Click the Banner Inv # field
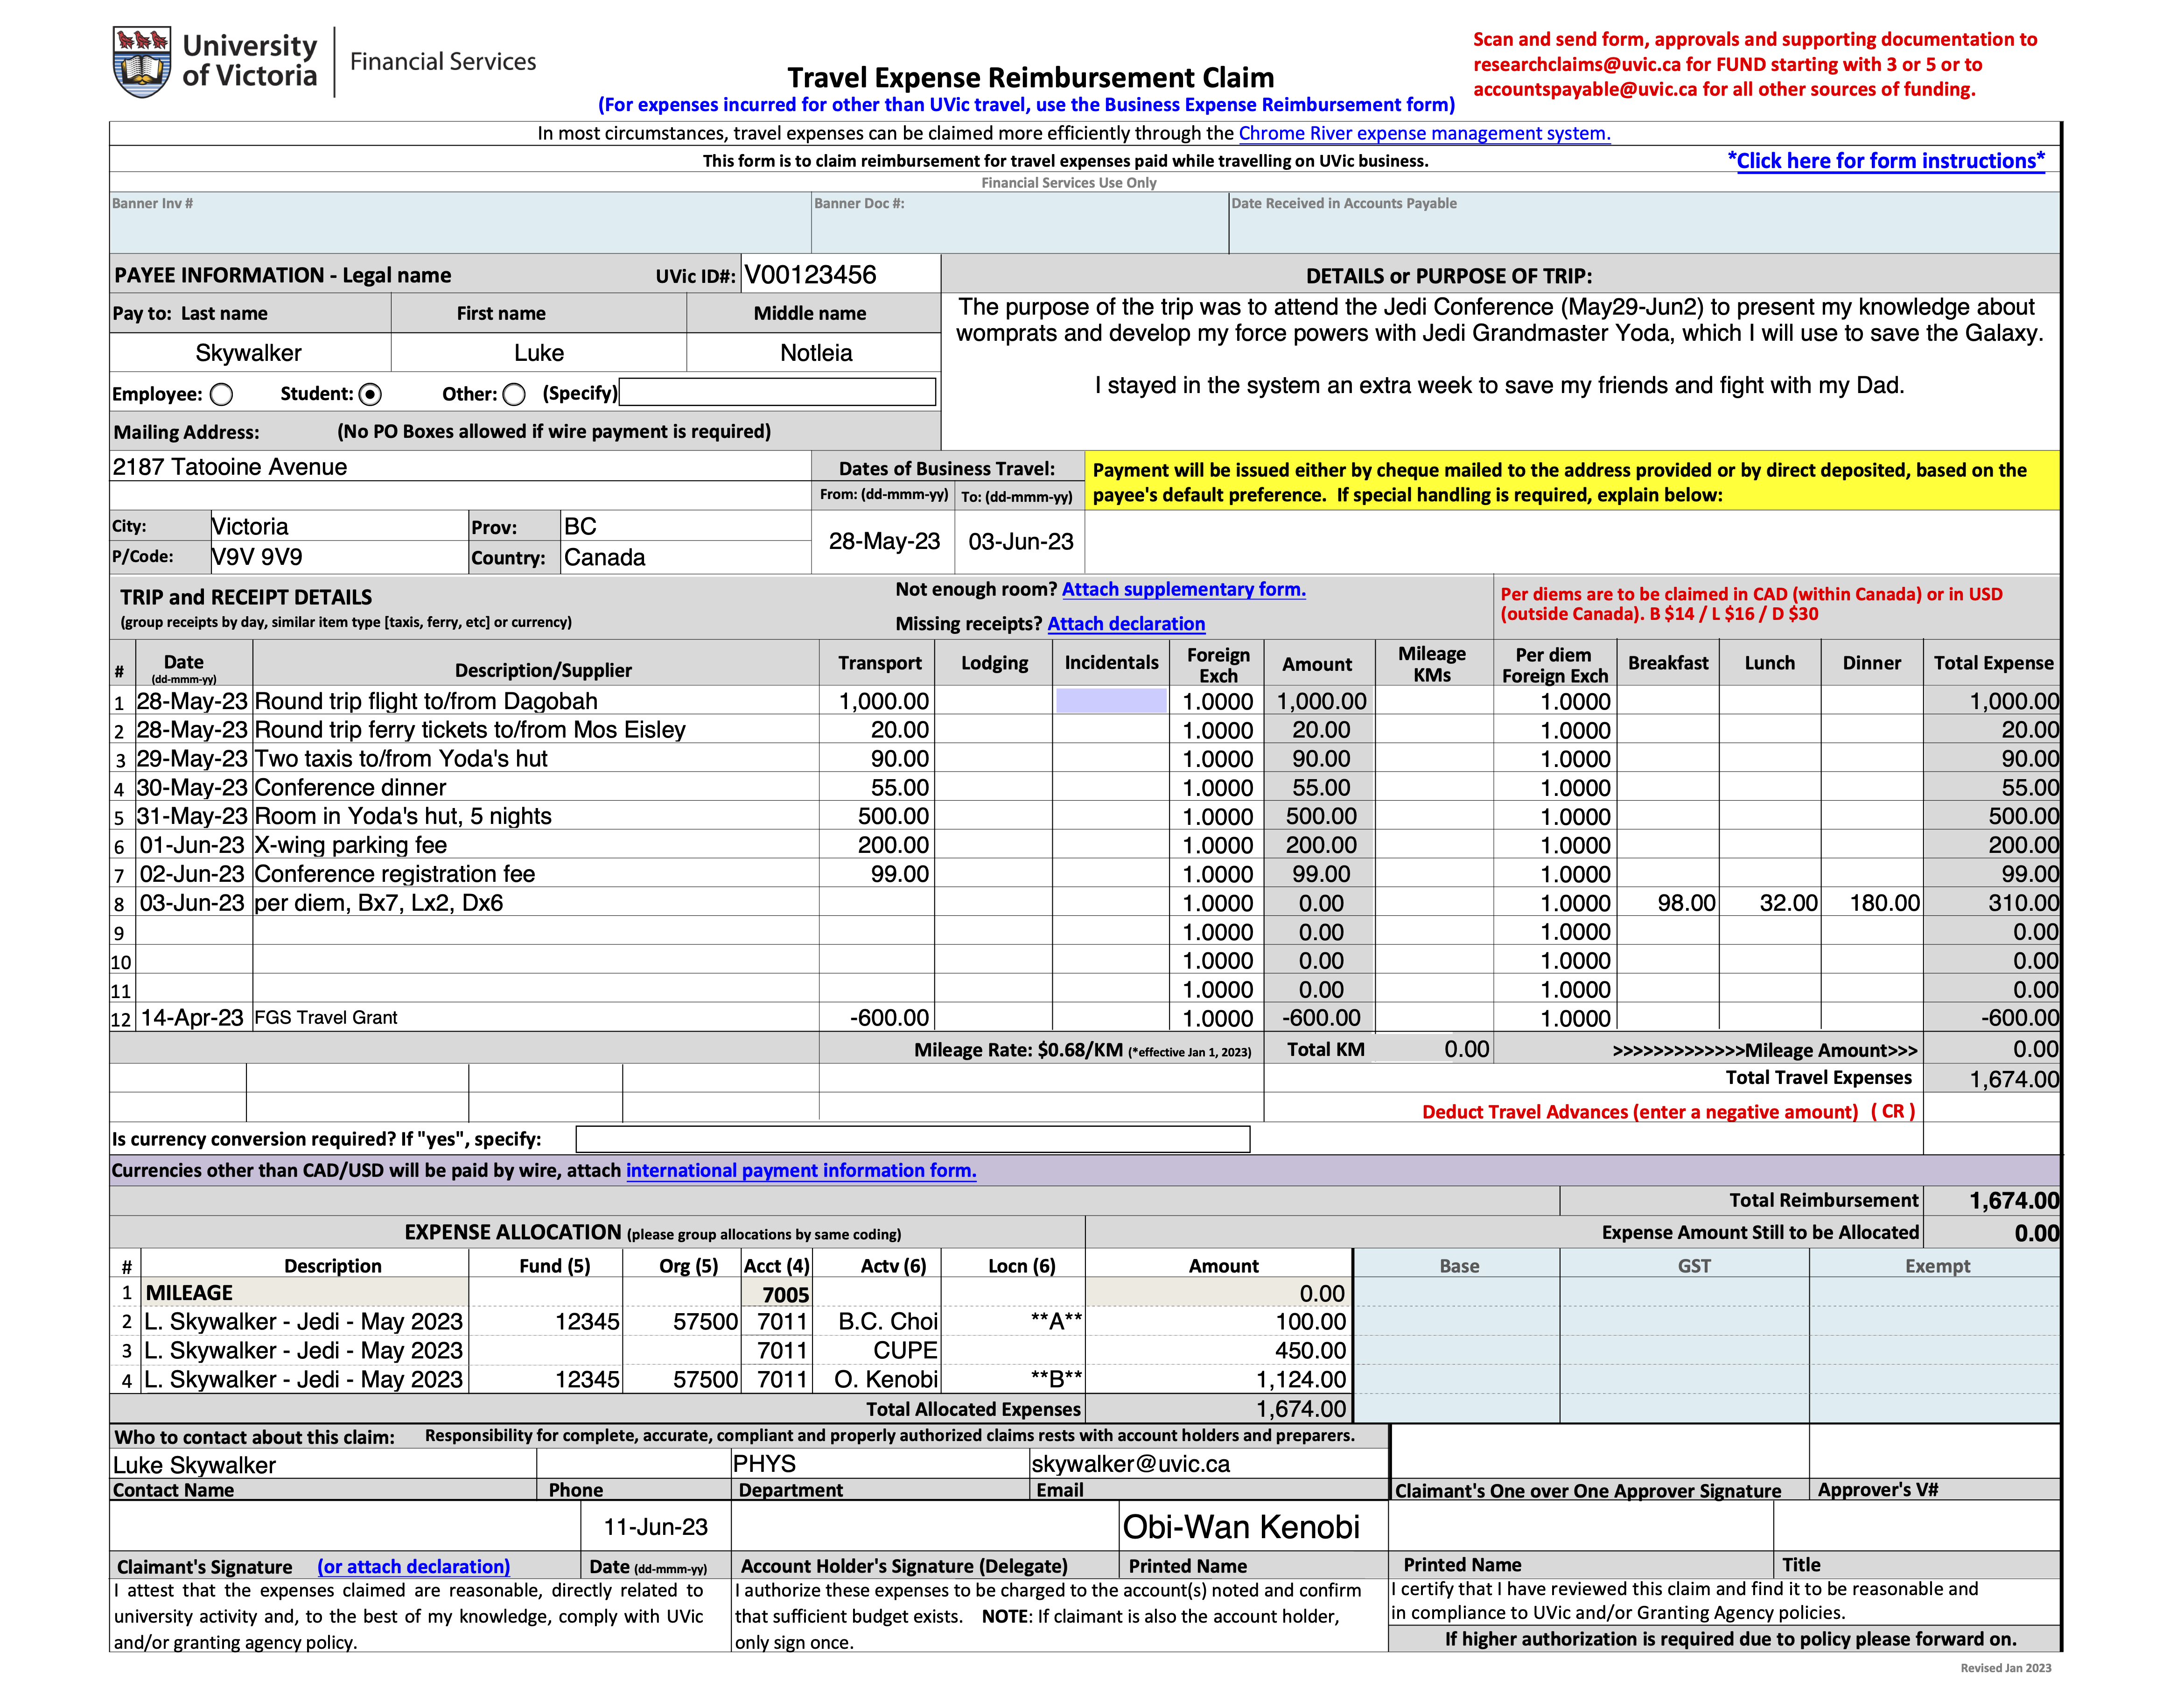Viewport: 2184px width, 1688px height. tap(460, 222)
